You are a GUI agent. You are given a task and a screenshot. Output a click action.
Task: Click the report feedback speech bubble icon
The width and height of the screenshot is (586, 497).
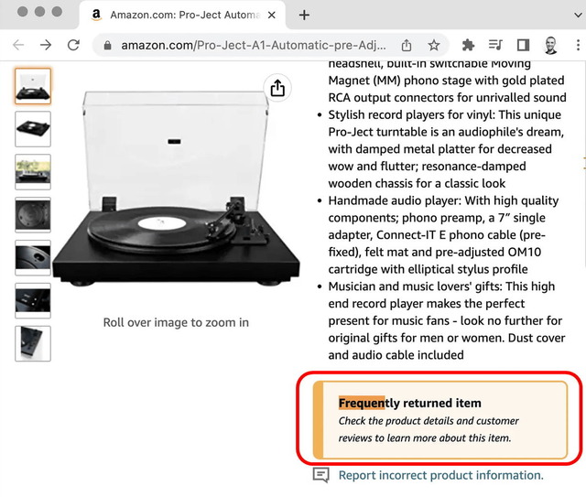320,475
